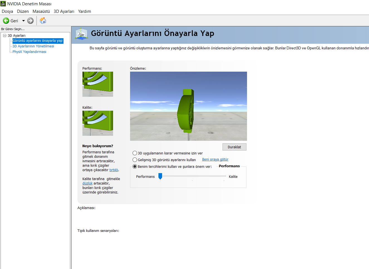The height and width of the screenshot is (269, 369).
Task: Open the 'tırtıklı' help link
Action: [114, 170]
